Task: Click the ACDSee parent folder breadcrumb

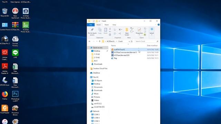Action: 111,41
